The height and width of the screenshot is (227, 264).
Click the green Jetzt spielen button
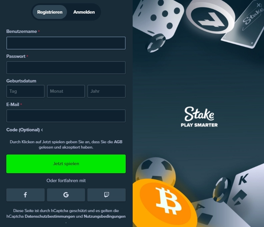click(66, 164)
